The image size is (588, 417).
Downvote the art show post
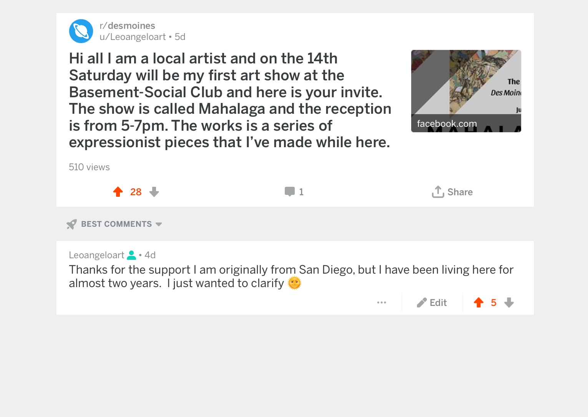[154, 192]
